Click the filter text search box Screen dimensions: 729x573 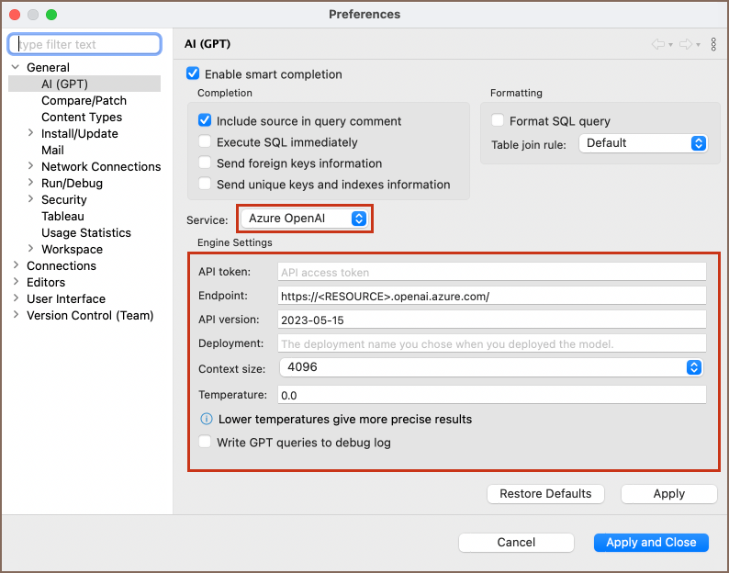[x=84, y=44]
